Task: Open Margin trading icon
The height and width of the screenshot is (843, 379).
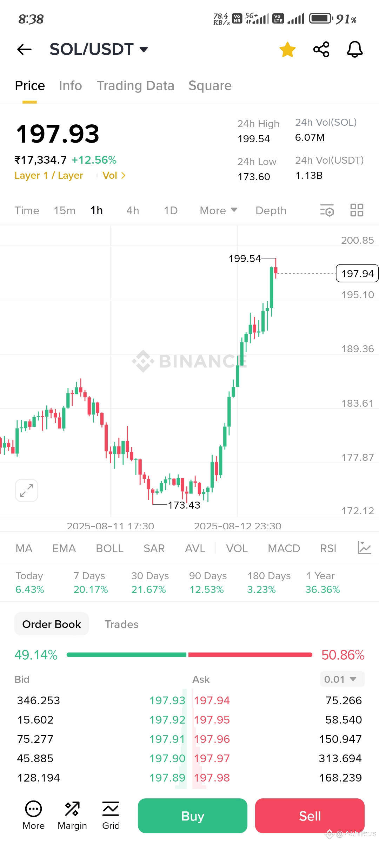Action: pyautogui.click(x=72, y=815)
